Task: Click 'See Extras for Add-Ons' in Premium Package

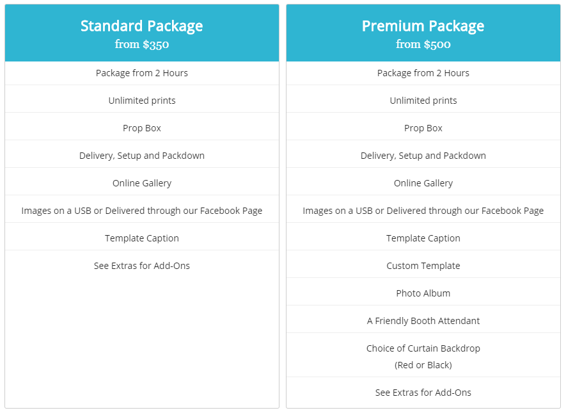Action: click(423, 393)
